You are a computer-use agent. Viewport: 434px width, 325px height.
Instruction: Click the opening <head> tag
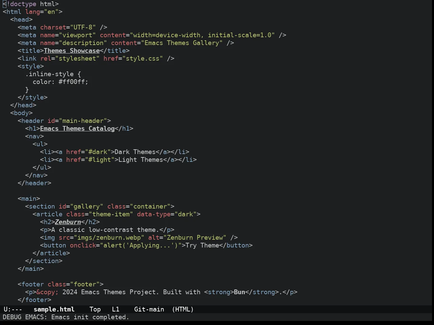(21, 19)
